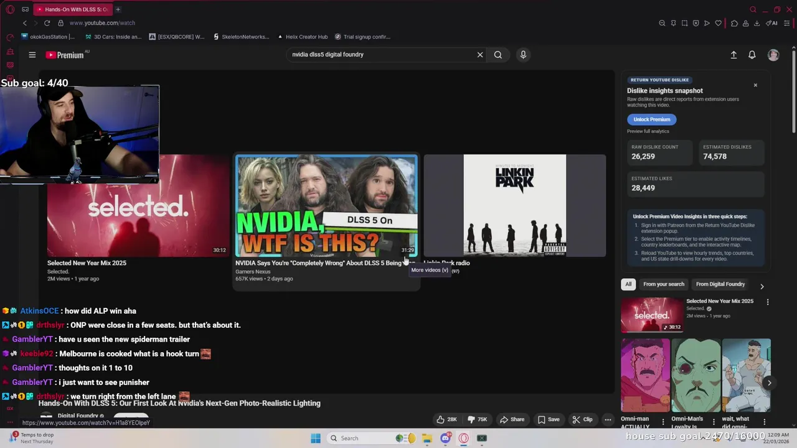
Task: Open File Explorer from the taskbar
Action: click(x=427, y=438)
